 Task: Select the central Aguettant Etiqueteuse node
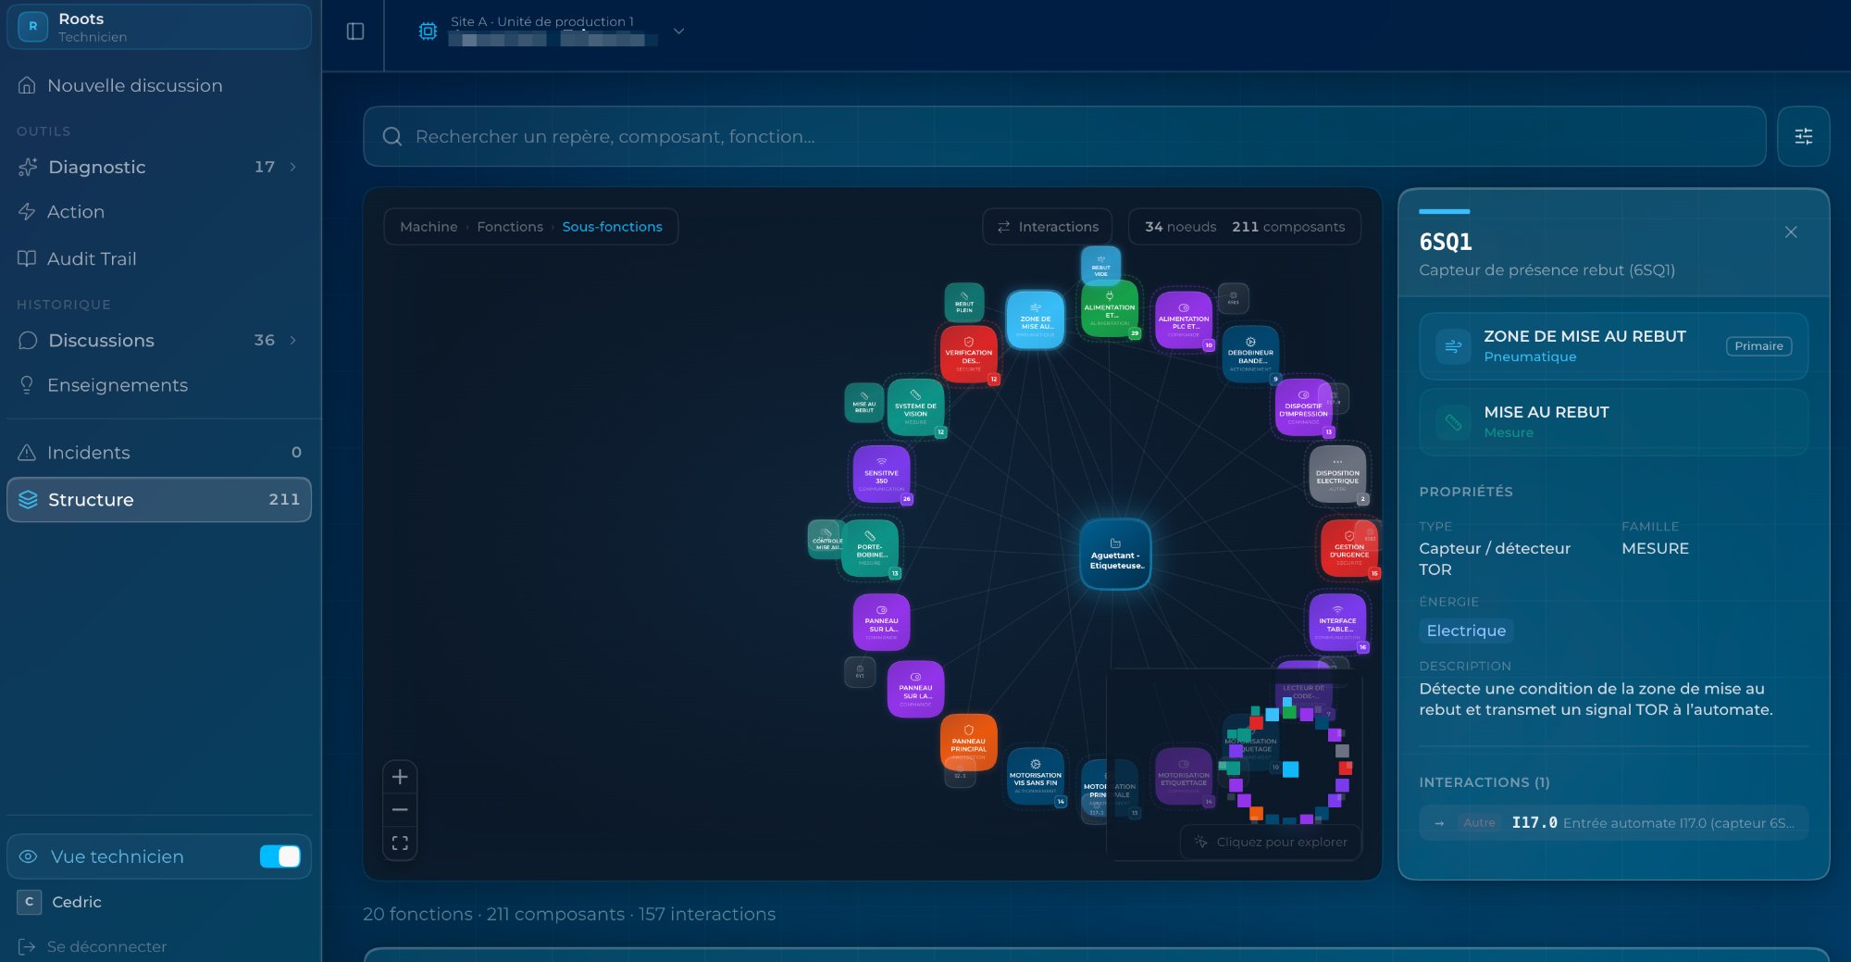point(1115,555)
